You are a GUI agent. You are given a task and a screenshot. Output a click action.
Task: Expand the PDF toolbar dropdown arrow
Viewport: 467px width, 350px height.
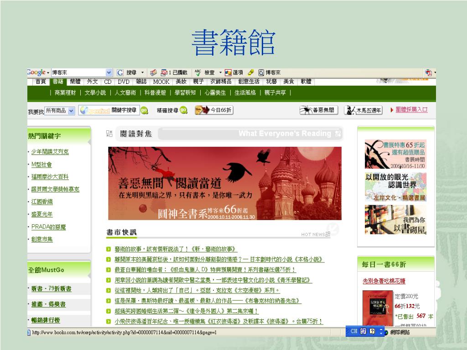[x=435, y=72]
